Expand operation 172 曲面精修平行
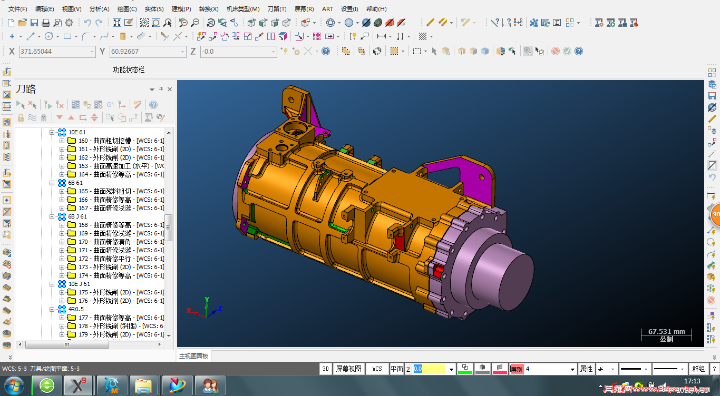The width and height of the screenshot is (720, 396). 62,259
